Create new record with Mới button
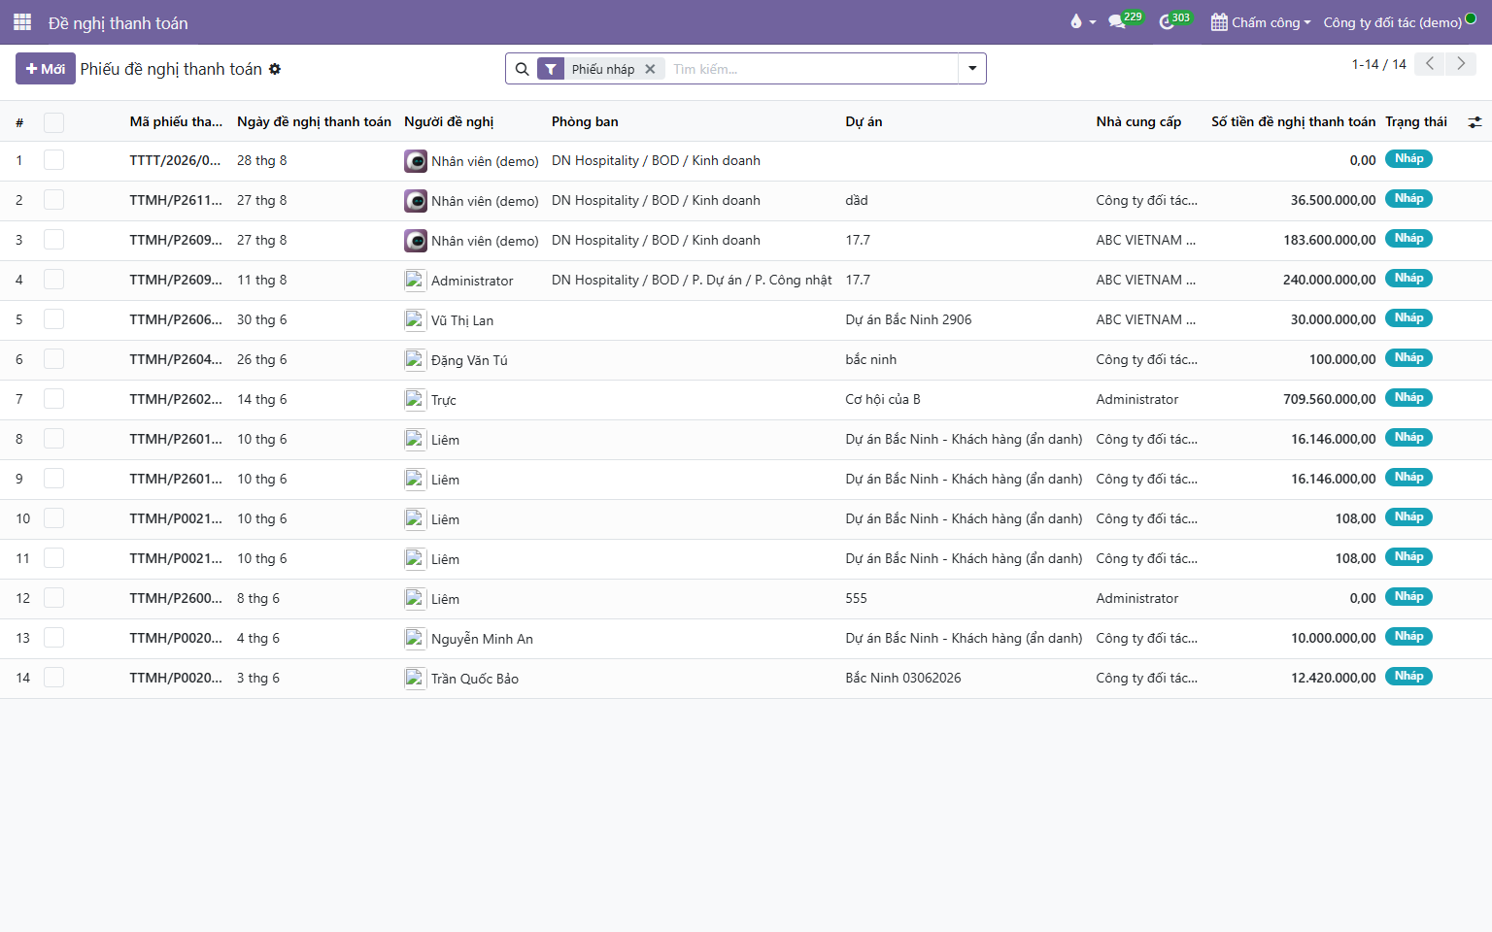This screenshot has height=932, width=1492. coord(45,69)
